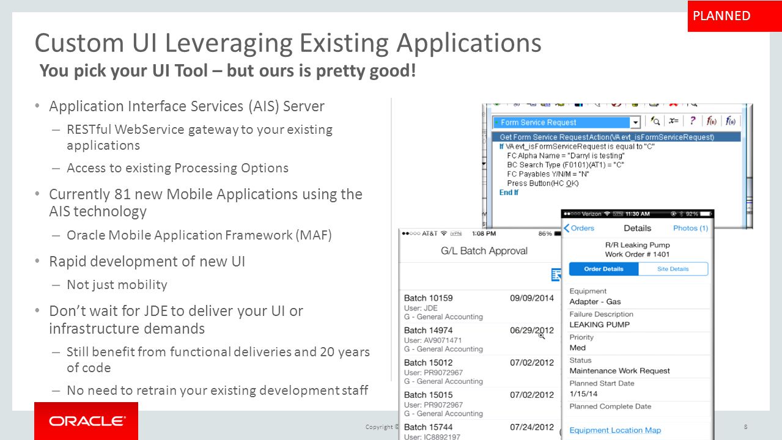Click the 'Oracle Mobile Application Framework (MAF)' line
782x440 pixels.
[x=199, y=235]
